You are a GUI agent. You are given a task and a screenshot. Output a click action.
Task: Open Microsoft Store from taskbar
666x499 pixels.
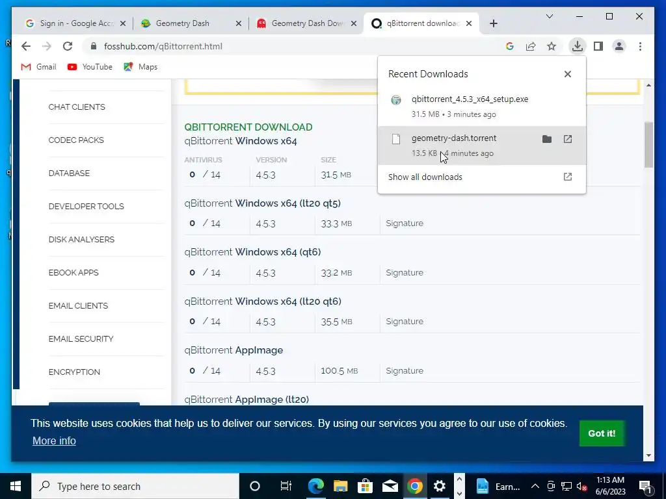pyautogui.click(x=365, y=486)
